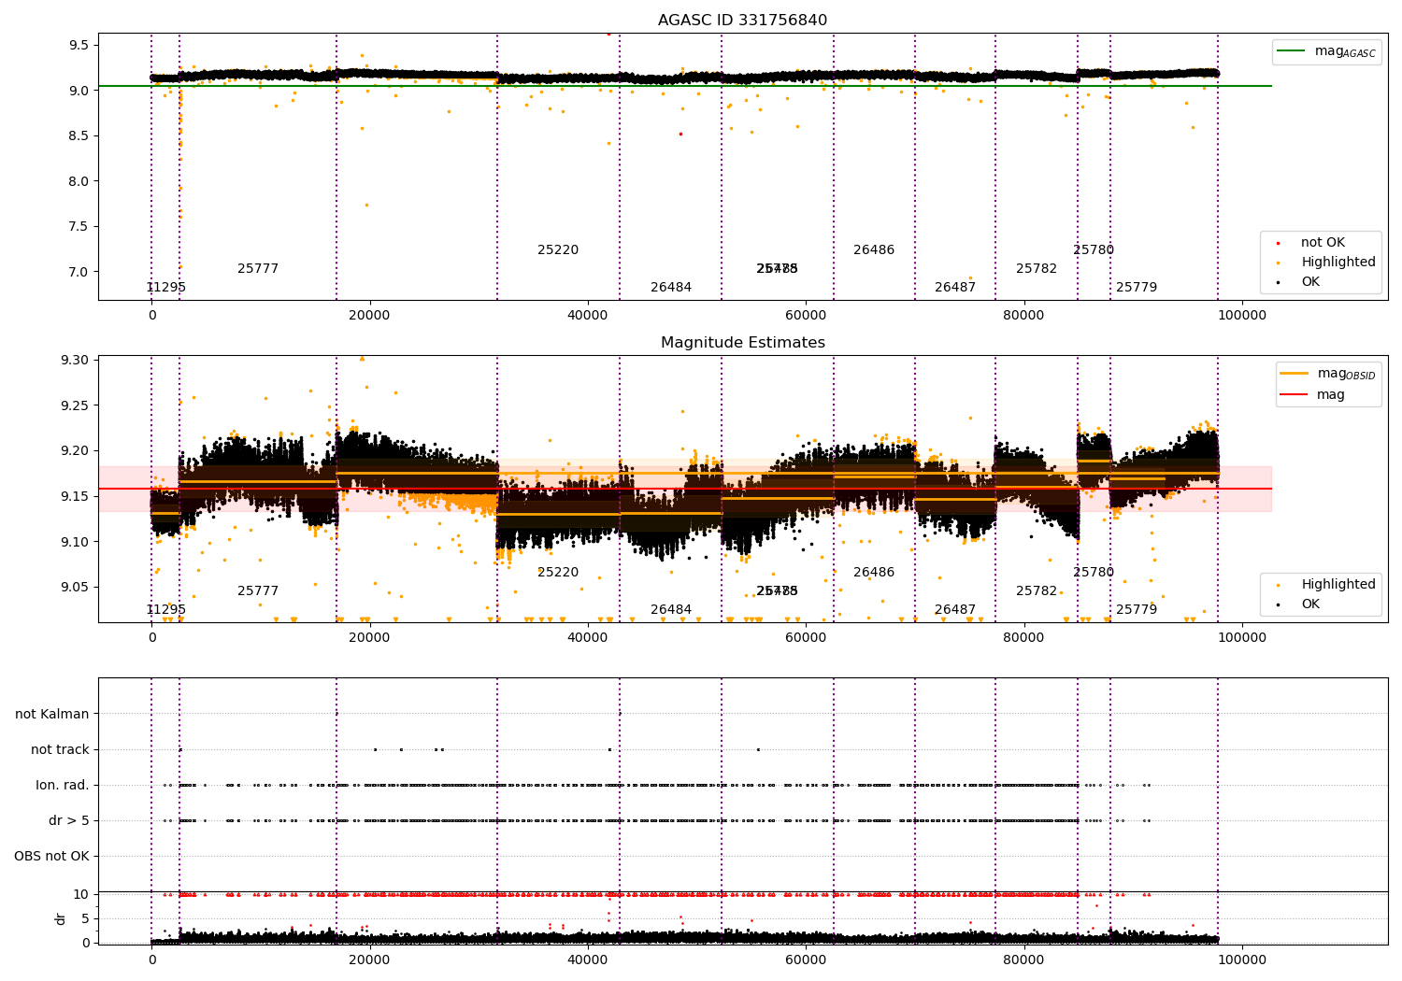Click OBSID label 26484 in top plot
The image size is (1402, 981).
coord(671,288)
